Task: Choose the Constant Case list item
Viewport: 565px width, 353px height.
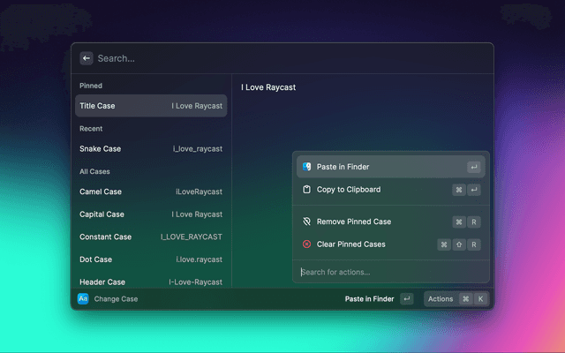Action: [x=151, y=237]
